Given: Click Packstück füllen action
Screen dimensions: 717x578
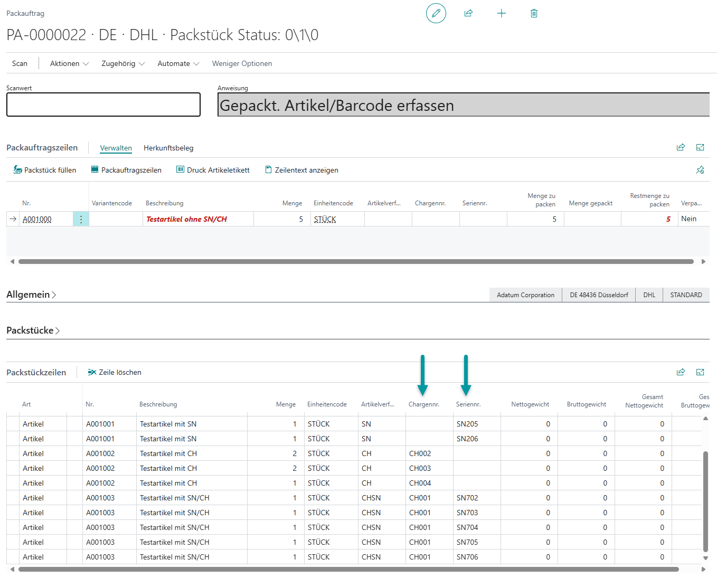Looking at the screenshot, I should pyautogui.click(x=45, y=170).
